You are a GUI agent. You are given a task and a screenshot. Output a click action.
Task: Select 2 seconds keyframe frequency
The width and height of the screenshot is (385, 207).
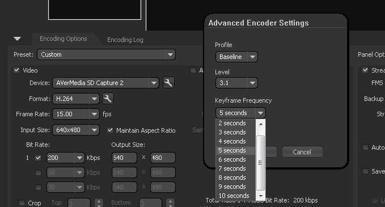[x=236, y=123]
